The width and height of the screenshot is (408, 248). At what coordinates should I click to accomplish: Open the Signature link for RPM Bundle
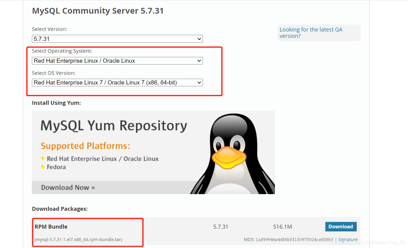click(x=348, y=240)
